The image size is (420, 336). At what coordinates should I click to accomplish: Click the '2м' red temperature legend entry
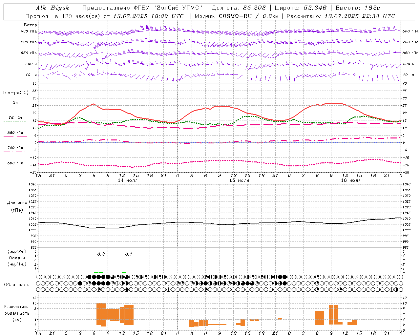(x=15, y=103)
